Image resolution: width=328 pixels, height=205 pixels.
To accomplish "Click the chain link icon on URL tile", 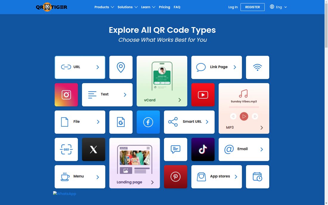I will pos(66,67).
